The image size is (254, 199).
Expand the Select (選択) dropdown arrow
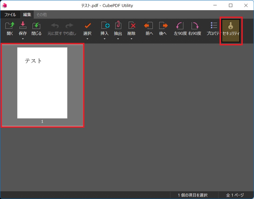(x=87, y=39)
